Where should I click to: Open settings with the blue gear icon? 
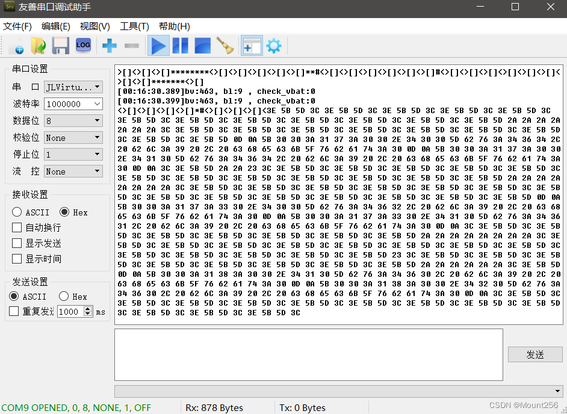point(274,46)
